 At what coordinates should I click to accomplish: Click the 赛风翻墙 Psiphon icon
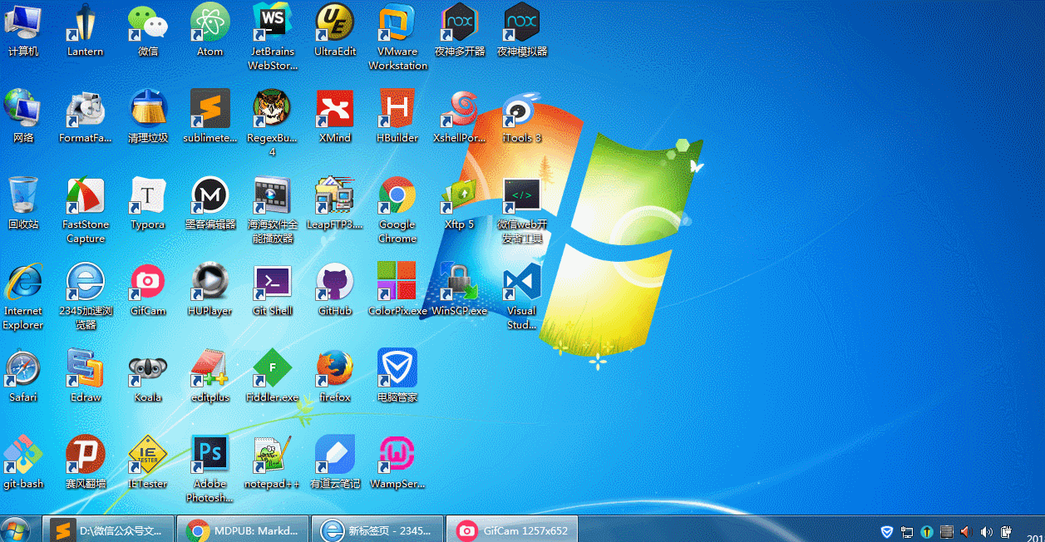86,462
